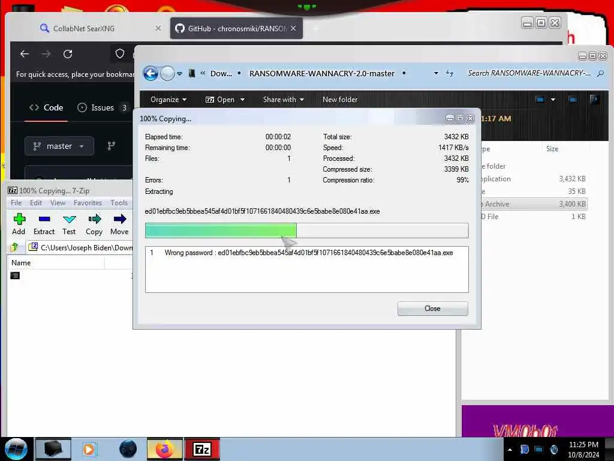
Task: Click Explorer's blue back button
Action: [151, 73]
